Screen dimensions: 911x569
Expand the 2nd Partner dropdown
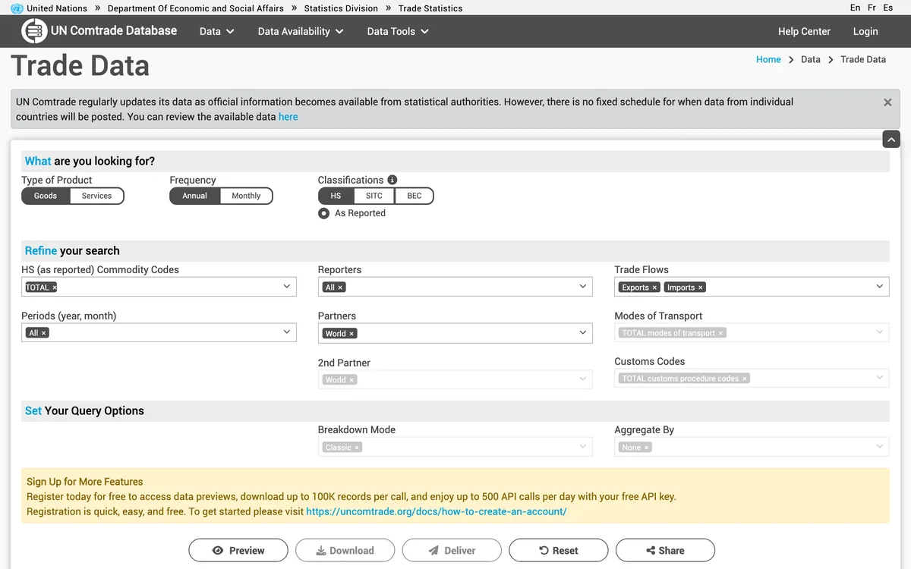(583, 379)
